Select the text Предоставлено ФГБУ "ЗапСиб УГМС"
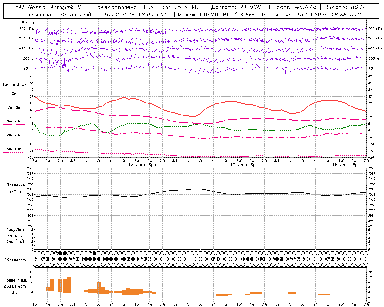Screen dimensions: 384x307 point(148,7)
